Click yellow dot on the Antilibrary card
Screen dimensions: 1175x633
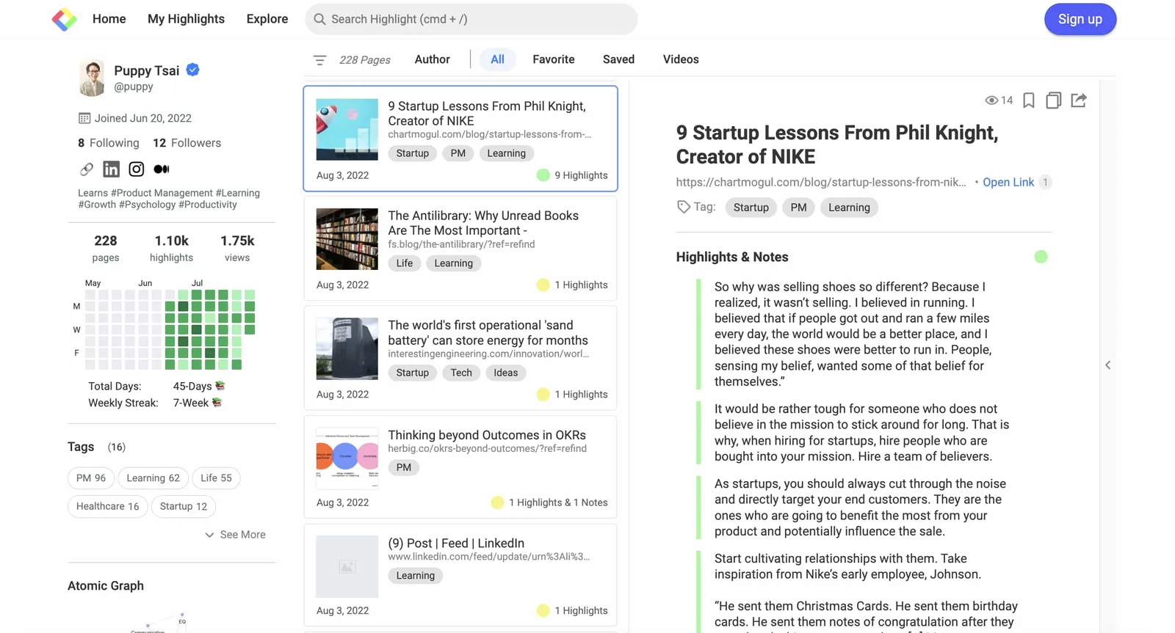(543, 285)
